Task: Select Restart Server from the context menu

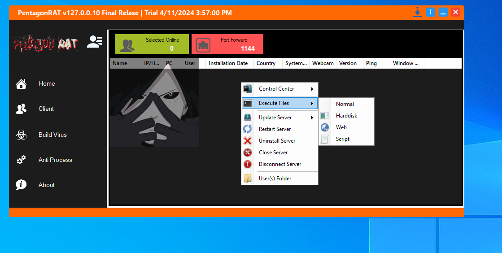Action: click(x=275, y=129)
